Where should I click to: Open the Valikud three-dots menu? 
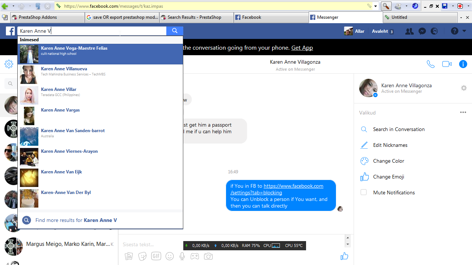point(463,113)
